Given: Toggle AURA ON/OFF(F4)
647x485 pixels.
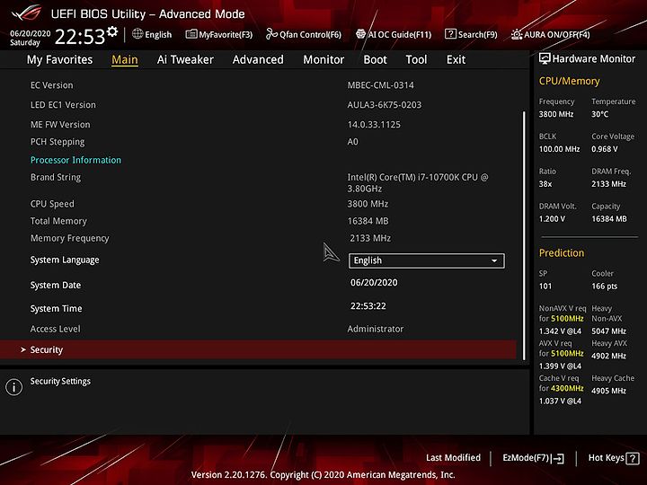Looking at the screenshot, I should 551,35.
